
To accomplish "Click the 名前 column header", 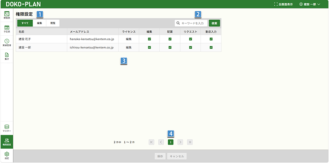I will 42,32.
